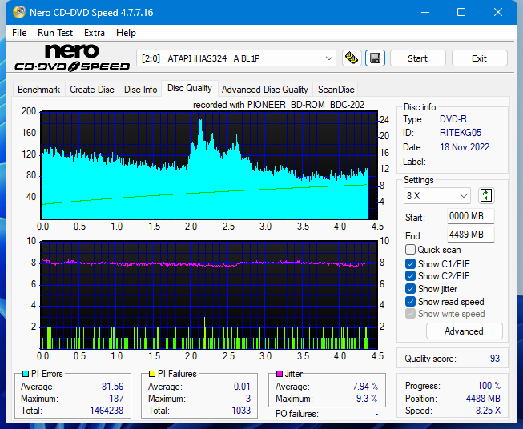Switch to Advanced Disc Quality tab
The width and height of the screenshot is (523, 429).
click(265, 90)
